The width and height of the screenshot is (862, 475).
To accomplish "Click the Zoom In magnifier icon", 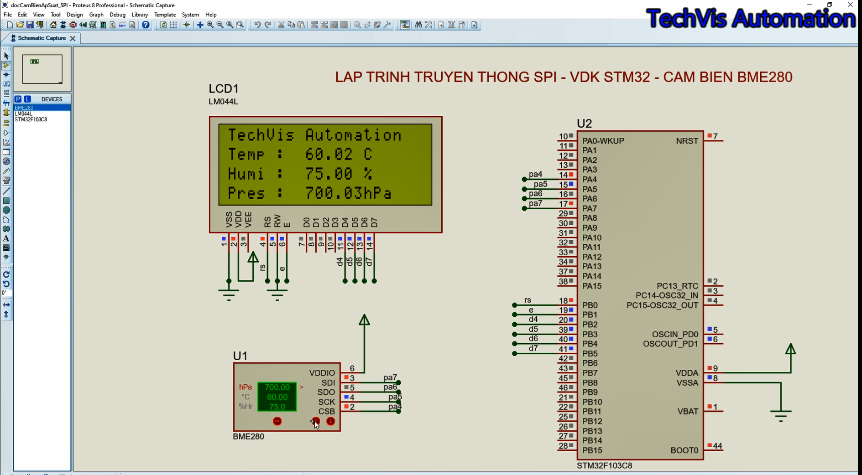I will (210, 25).
